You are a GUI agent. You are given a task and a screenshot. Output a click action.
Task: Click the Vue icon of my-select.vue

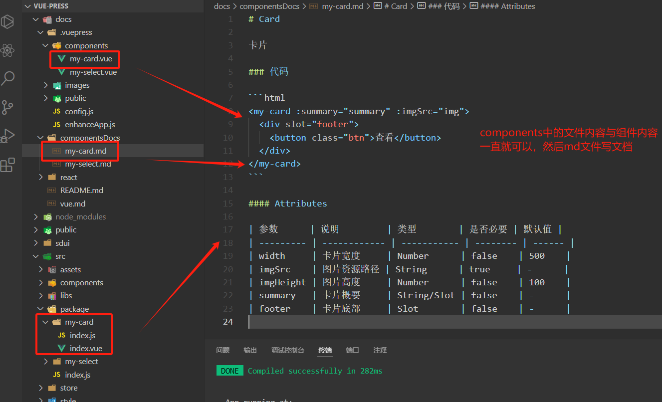(61, 72)
